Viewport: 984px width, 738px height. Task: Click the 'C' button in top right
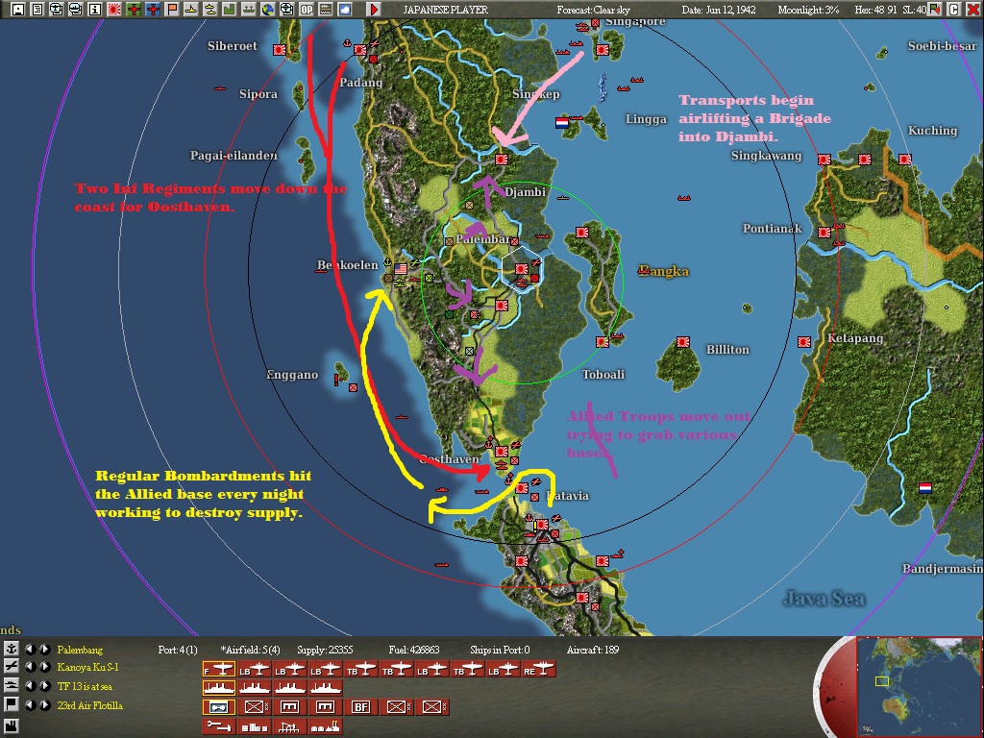(953, 10)
